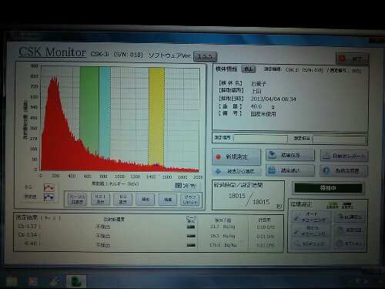Click the Save Result (結果保存) disk icon
Screen dimensions: 385x289
[272, 155]
